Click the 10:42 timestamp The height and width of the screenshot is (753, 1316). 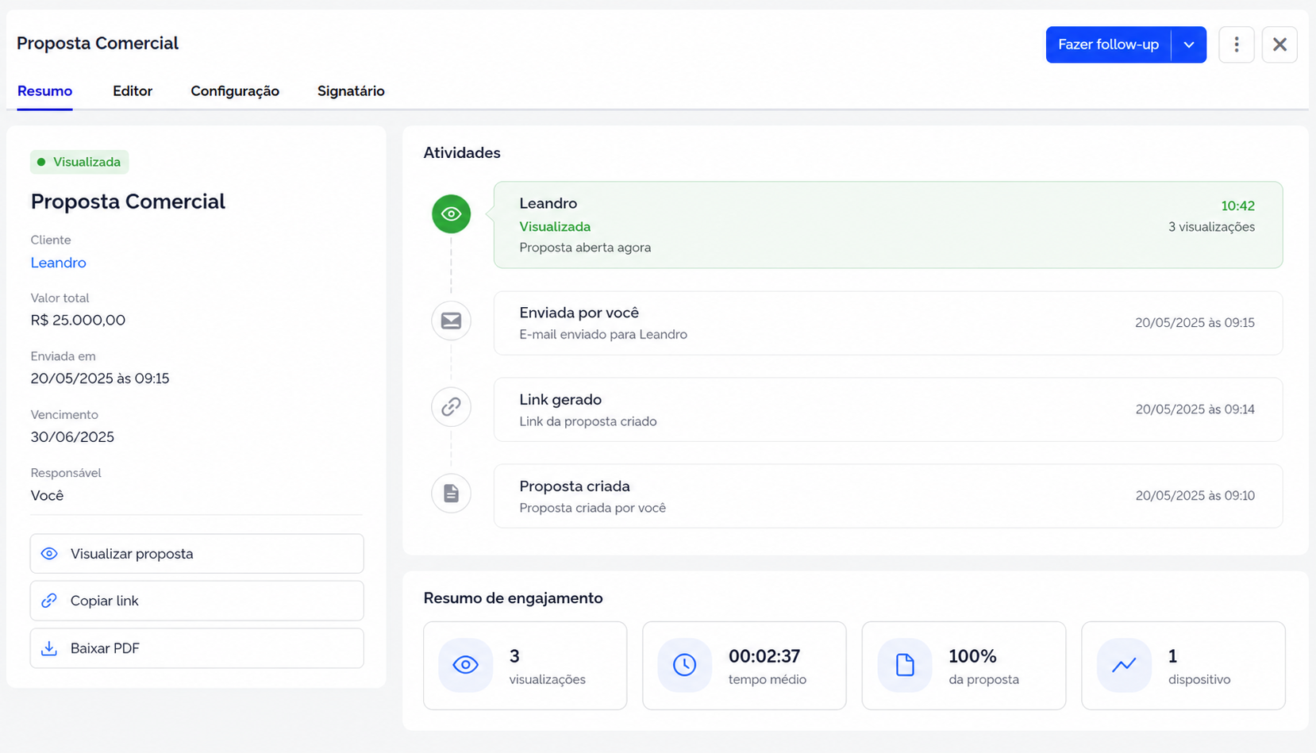coord(1237,206)
